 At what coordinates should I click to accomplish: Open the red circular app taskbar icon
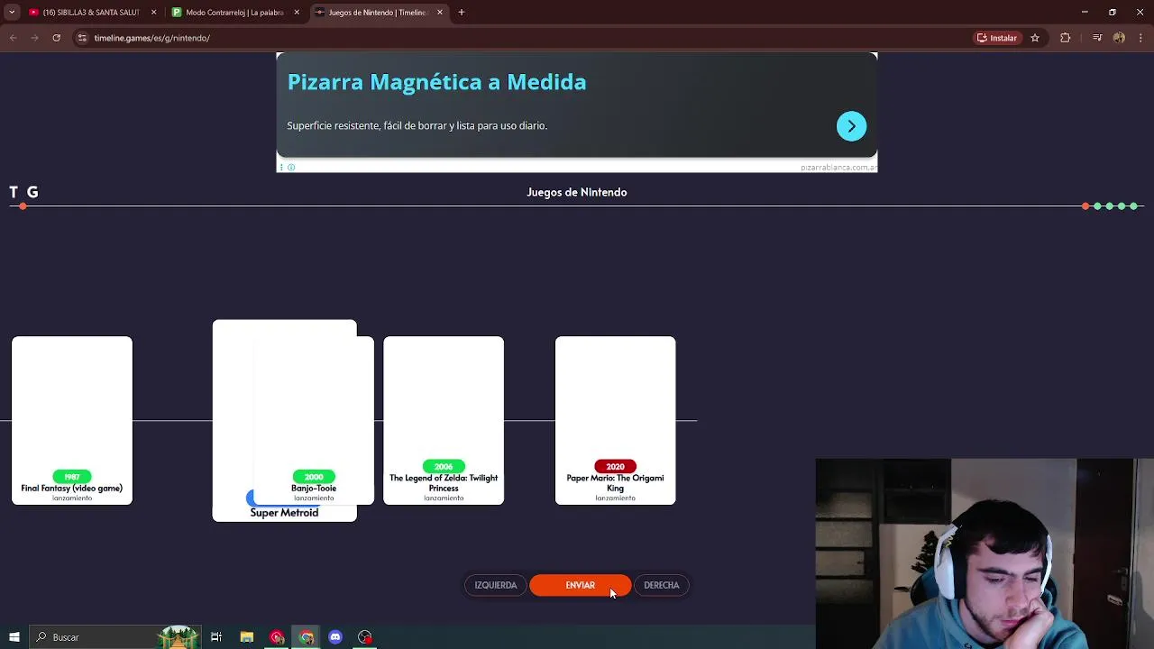click(x=277, y=637)
